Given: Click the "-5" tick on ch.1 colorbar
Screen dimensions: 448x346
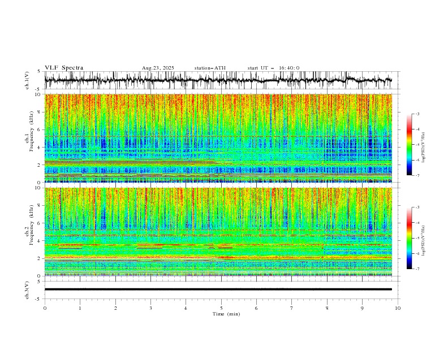Looking at the screenshot, I should [x=417, y=145].
